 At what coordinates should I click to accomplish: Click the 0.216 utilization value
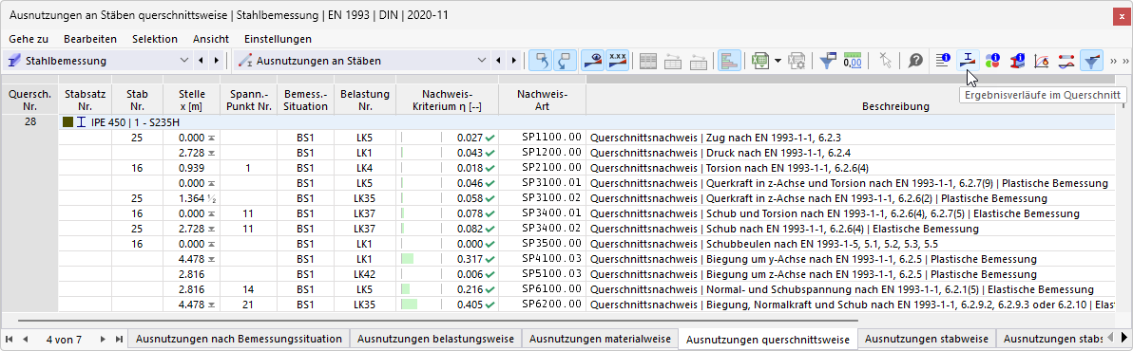pyautogui.click(x=469, y=289)
